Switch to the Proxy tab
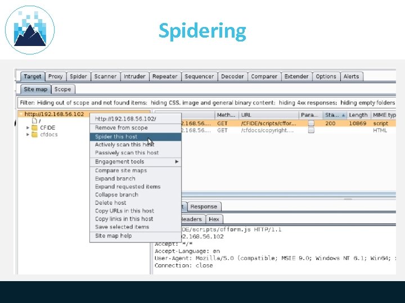The height and width of the screenshot is (303, 405). tap(55, 76)
